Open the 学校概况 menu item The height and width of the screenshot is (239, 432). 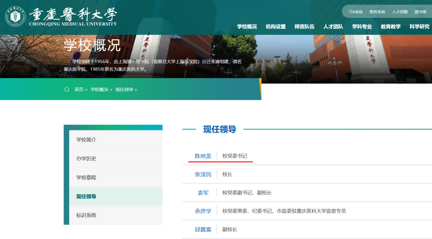[246, 26]
